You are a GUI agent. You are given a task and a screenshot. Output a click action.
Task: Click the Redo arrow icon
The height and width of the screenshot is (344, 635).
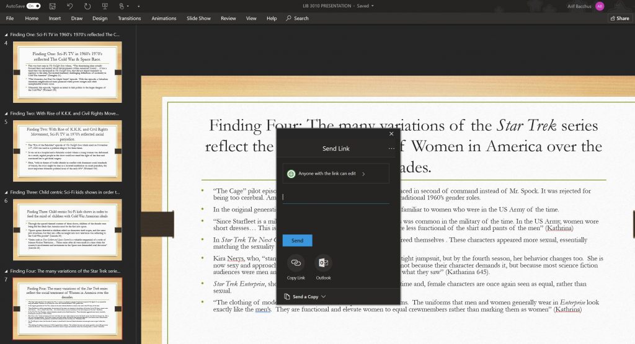click(87, 6)
